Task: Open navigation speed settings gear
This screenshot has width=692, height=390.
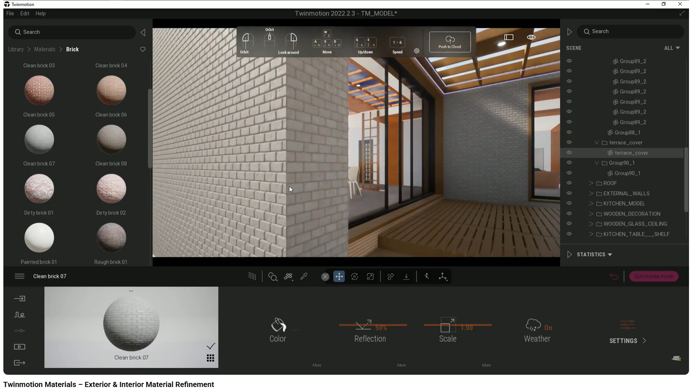Action: pos(417,51)
